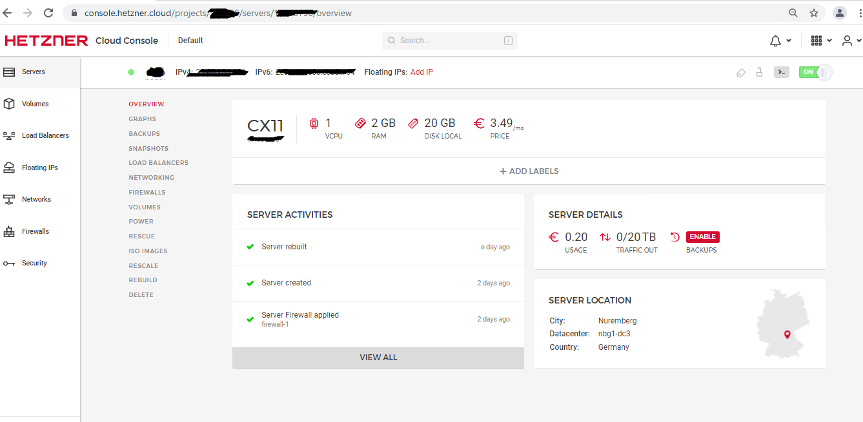Image resolution: width=863 pixels, height=422 pixels.
Task: Select the NETWORKING tab
Action: 152,178
